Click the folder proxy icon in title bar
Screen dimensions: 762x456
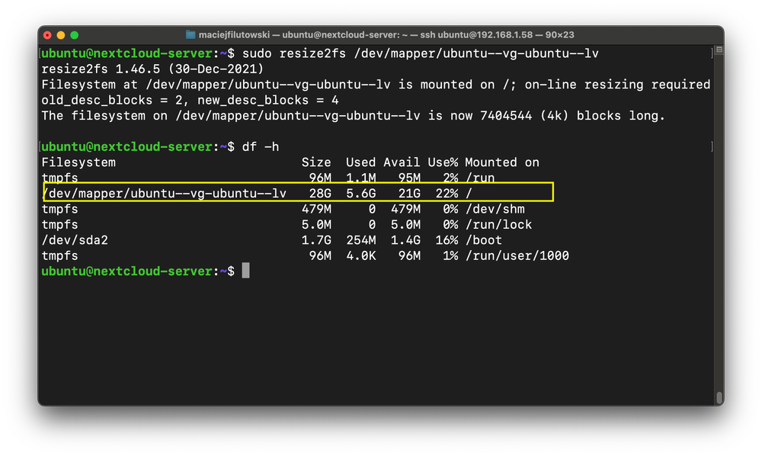190,35
